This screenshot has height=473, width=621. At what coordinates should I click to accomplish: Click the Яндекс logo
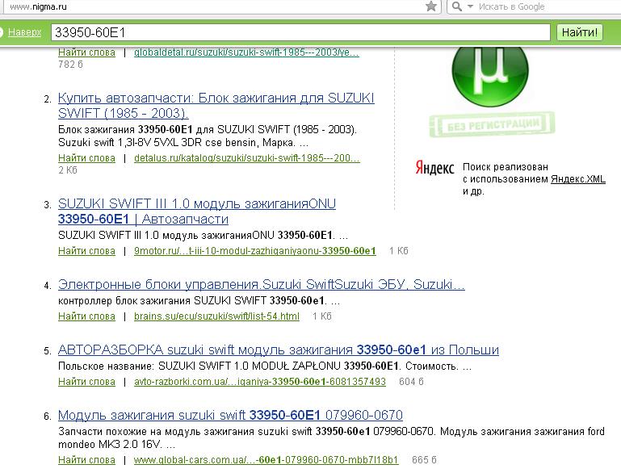point(434,168)
